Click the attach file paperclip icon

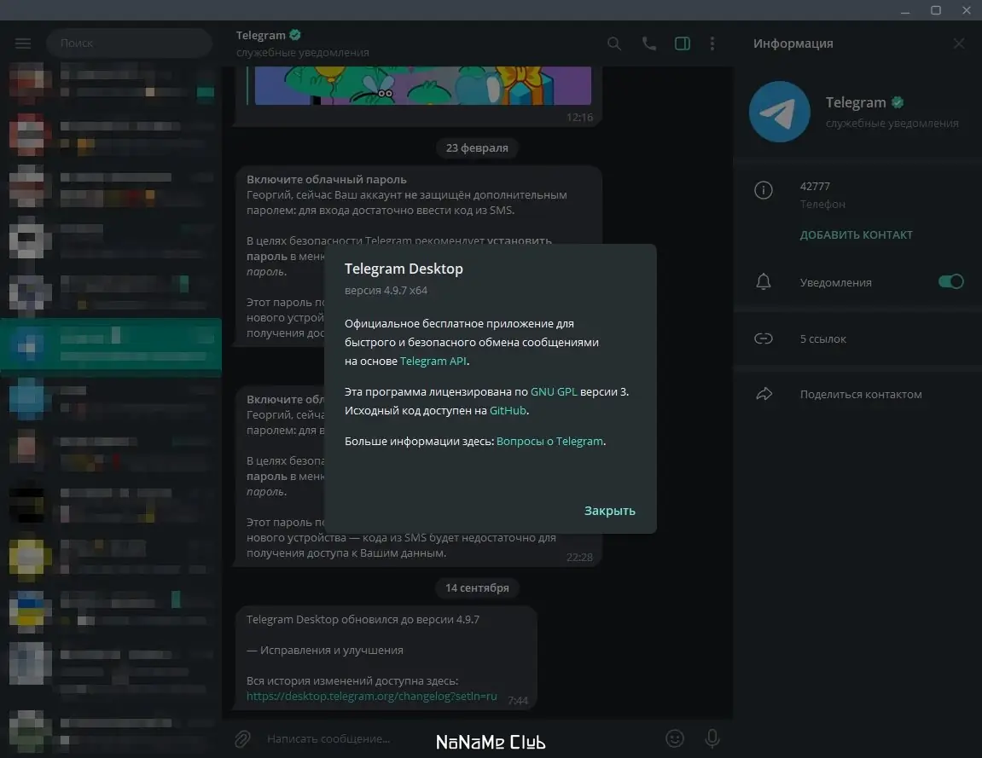click(x=243, y=738)
